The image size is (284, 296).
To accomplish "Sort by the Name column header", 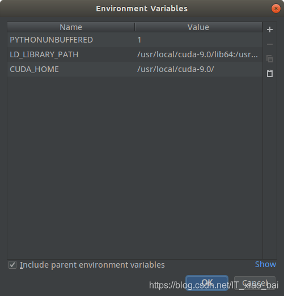I will [x=71, y=27].
